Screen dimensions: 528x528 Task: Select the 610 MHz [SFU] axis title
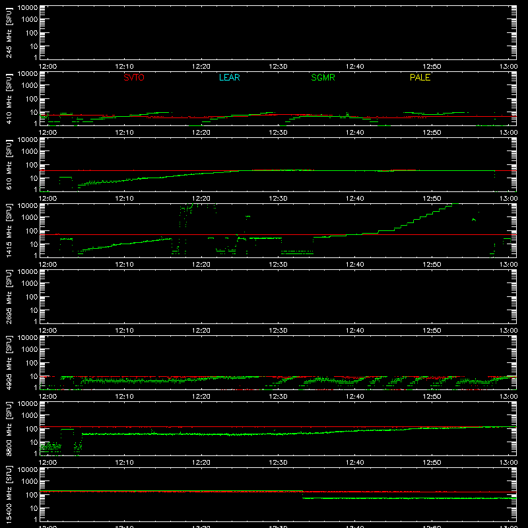[x=9, y=164]
